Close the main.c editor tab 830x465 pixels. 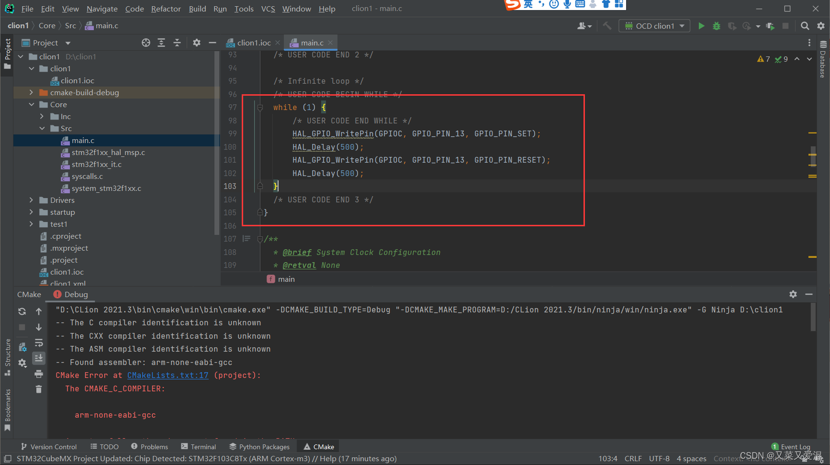click(x=330, y=43)
